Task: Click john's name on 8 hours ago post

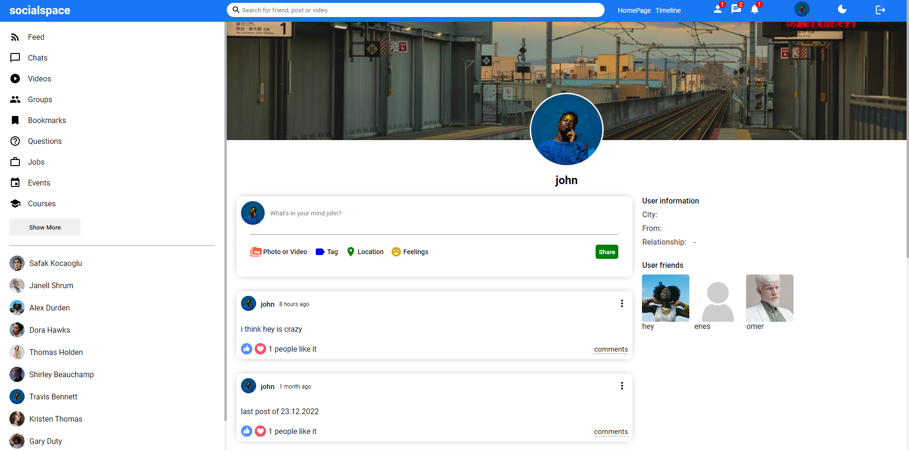Action: (x=267, y=304)
